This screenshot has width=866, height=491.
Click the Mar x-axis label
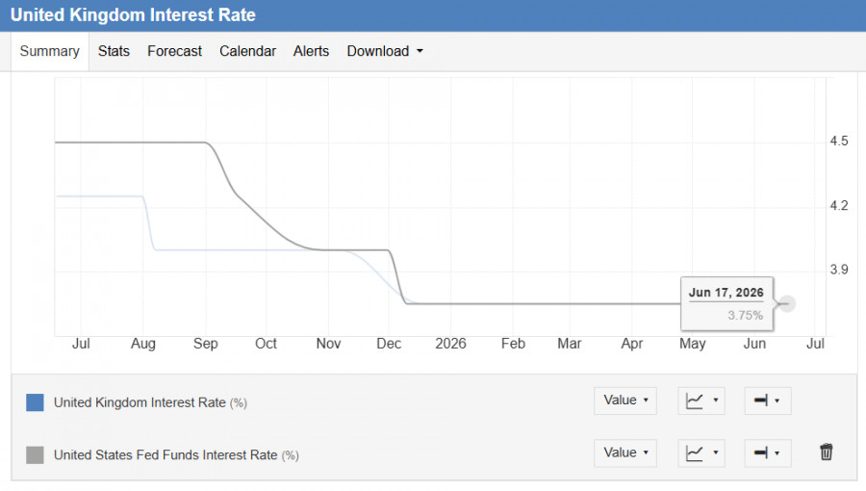pos(570,344)
